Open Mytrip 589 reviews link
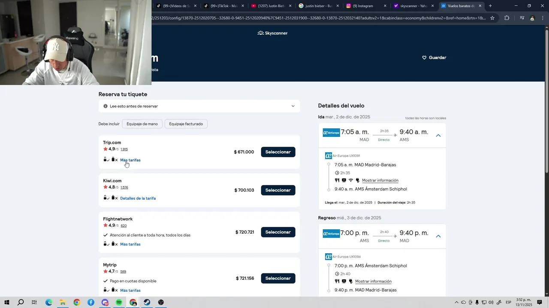 [x=123, y=272]
